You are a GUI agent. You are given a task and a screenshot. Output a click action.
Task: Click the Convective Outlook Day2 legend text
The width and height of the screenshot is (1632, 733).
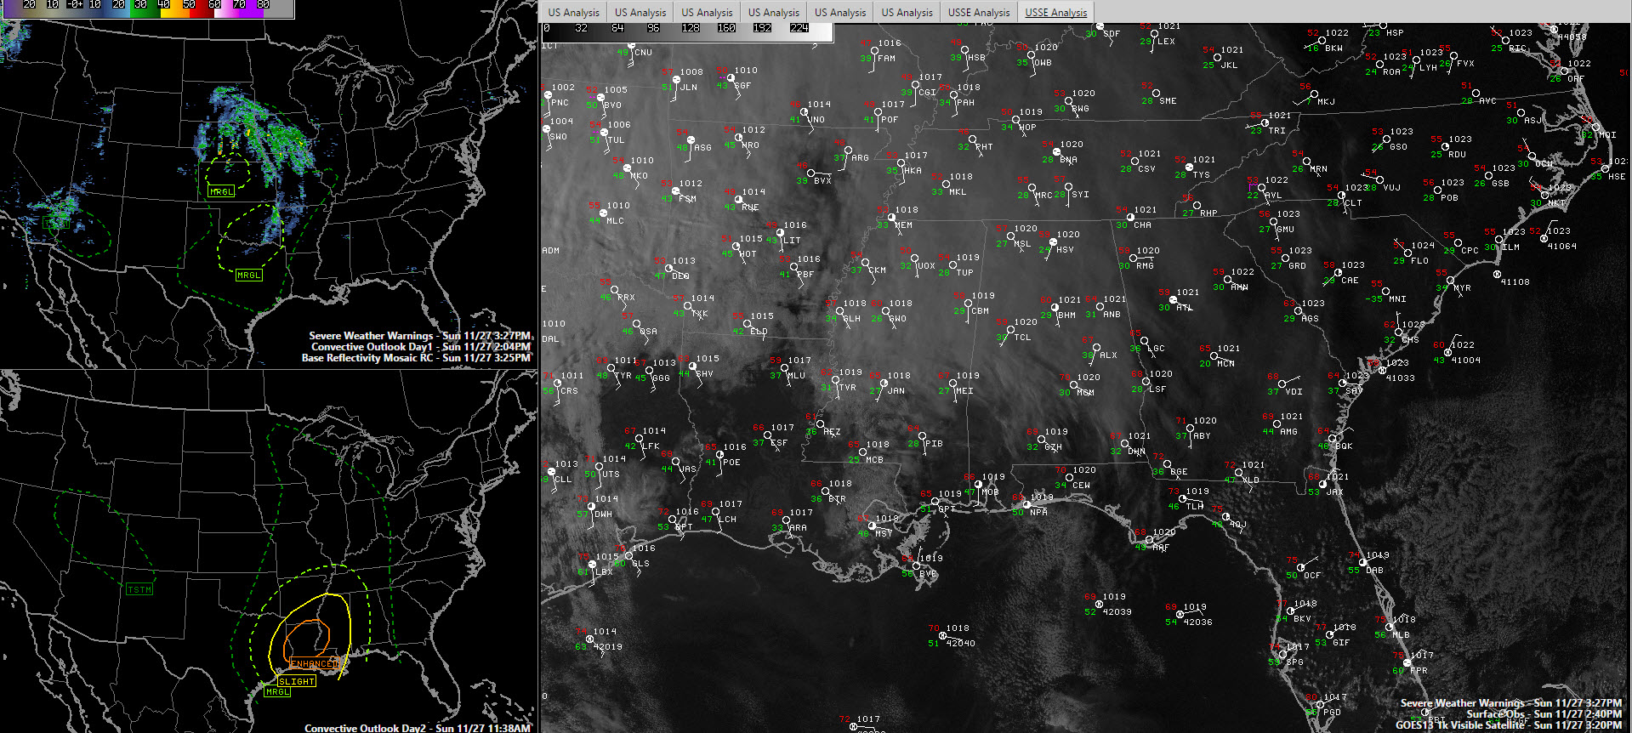[x=417, y=728]
